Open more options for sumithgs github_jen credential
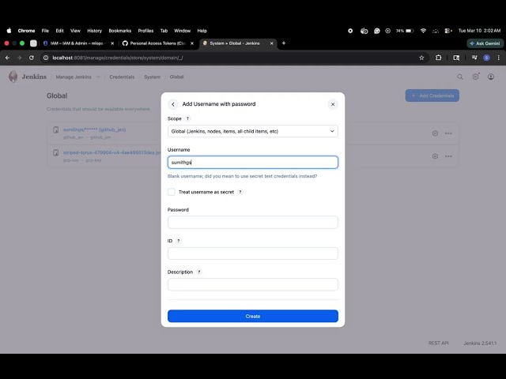The image size is (506, 379). coord(448,133)
